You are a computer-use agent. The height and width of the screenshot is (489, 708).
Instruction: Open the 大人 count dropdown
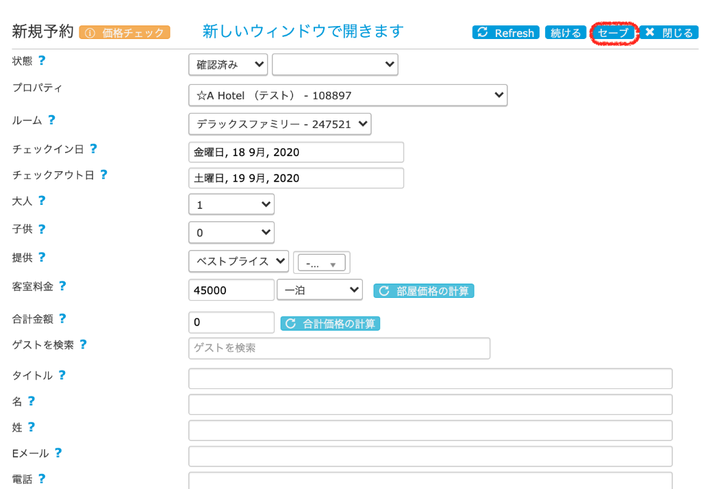tap(231, 204)
